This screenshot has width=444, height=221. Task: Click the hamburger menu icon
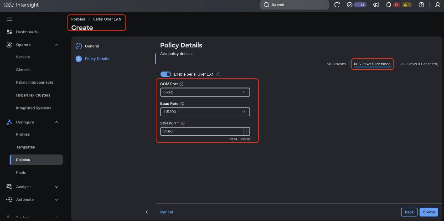[9, 19]
